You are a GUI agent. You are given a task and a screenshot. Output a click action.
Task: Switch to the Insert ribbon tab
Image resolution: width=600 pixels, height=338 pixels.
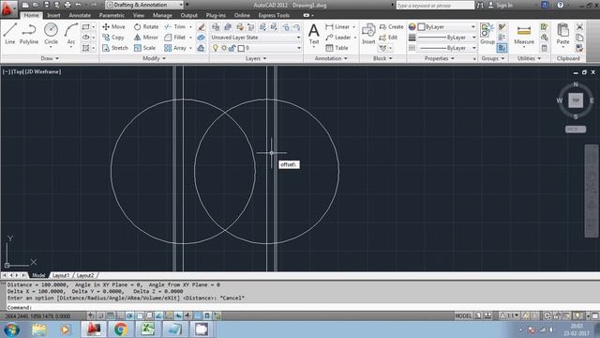(53, 15)
